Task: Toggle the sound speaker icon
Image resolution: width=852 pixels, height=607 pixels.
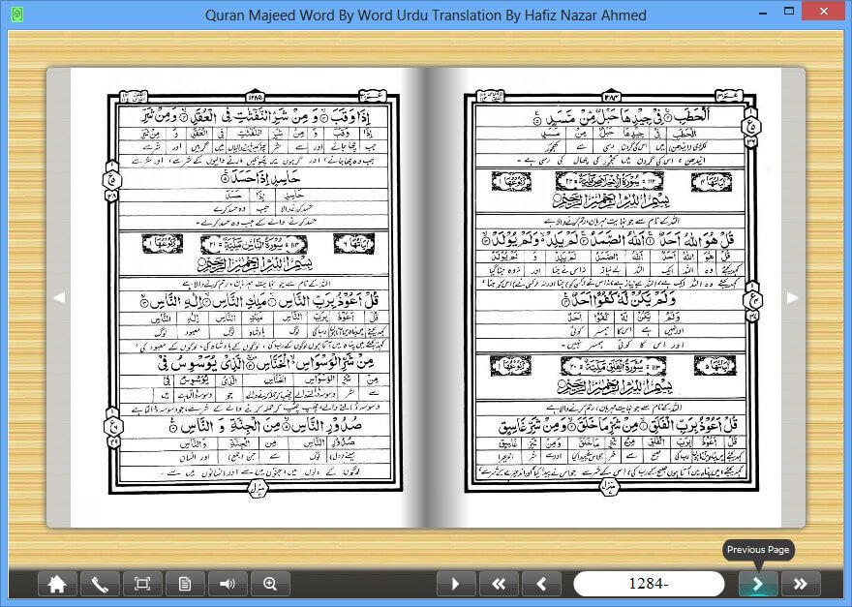Action: 228,584
